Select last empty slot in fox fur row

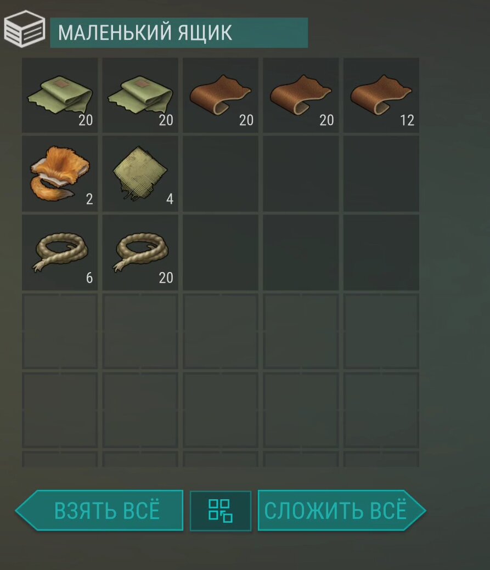(381, 174)
